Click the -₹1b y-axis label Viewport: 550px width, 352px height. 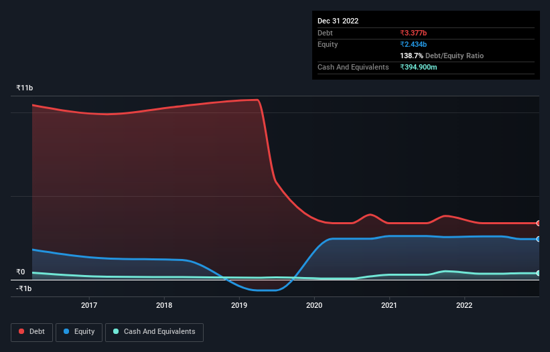point(24,288)
